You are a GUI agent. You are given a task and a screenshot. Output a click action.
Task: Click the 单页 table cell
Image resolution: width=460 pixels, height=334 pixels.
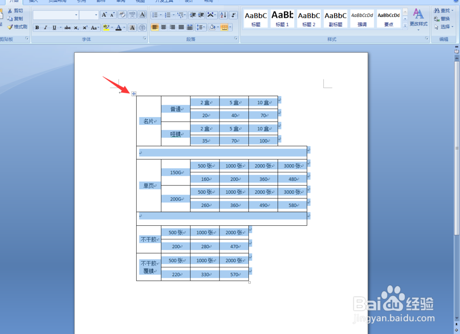point(149,185)
